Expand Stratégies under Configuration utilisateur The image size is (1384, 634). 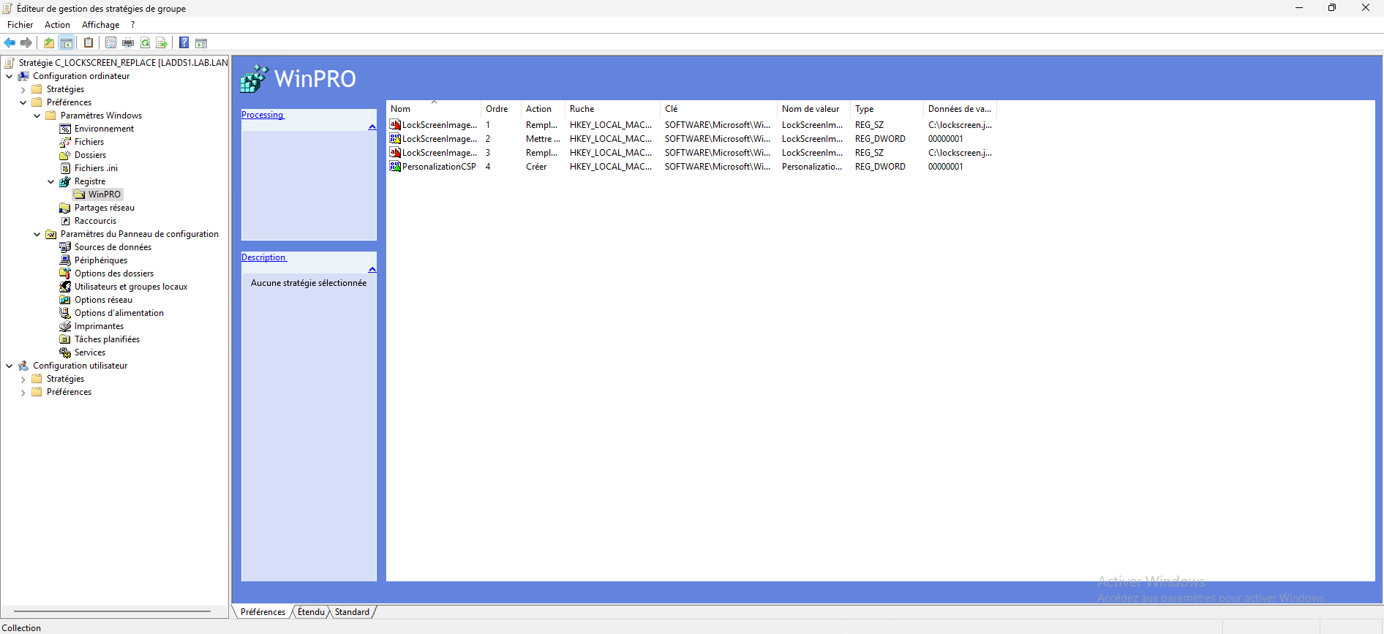[x=23, y=379]
